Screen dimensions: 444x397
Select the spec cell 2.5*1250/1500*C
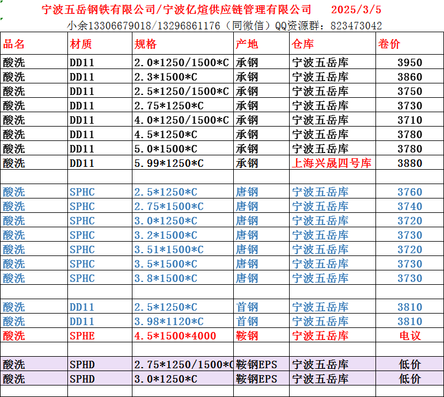183,91
